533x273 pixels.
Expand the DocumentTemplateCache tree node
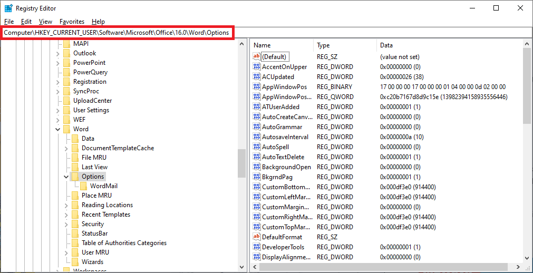tap(66, 148)
